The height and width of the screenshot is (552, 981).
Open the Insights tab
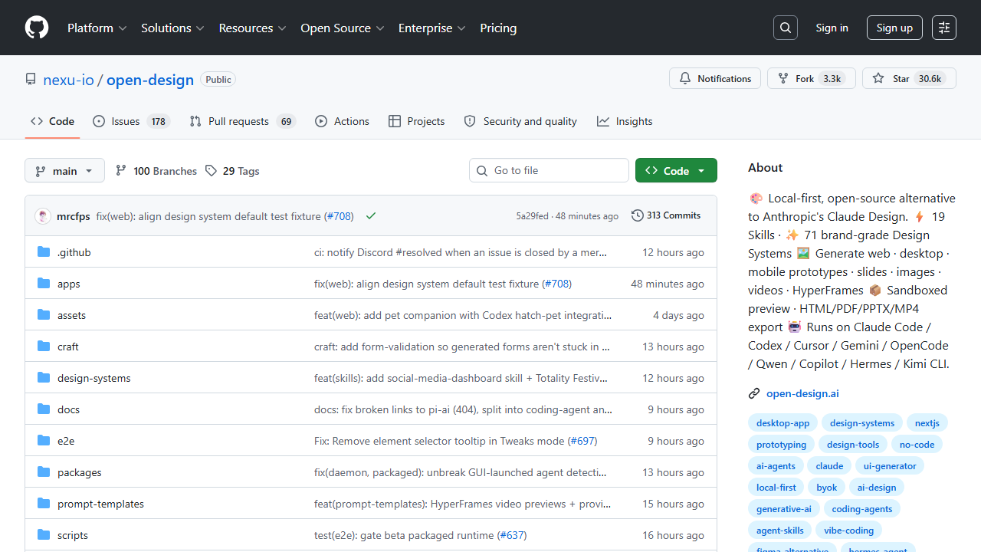coord(625,121)
